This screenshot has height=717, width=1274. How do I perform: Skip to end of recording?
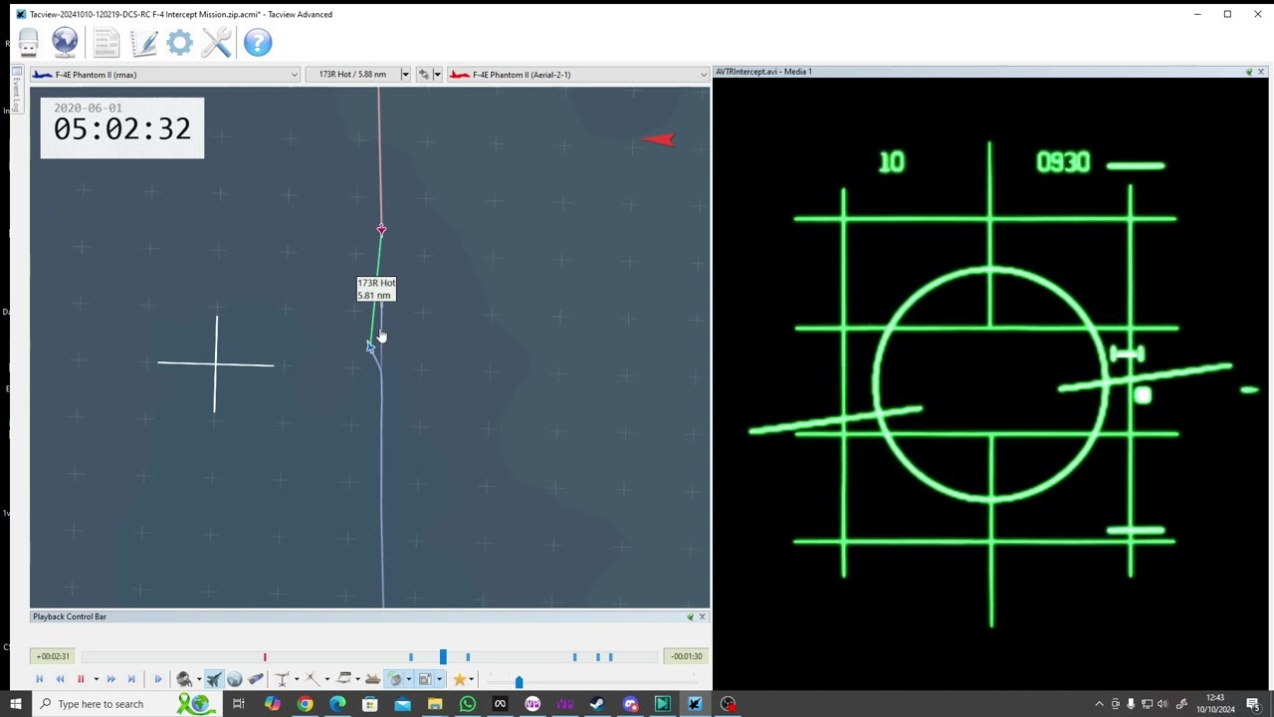coord(131,679)
